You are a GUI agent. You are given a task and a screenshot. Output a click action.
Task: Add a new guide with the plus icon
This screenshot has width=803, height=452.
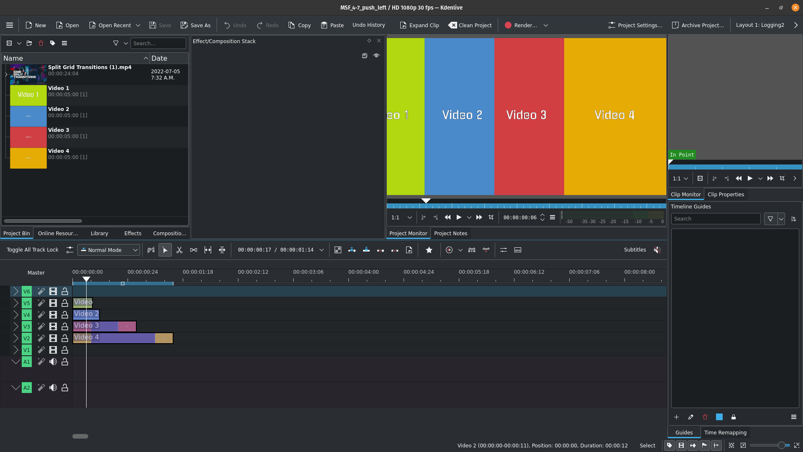[677, 417]
